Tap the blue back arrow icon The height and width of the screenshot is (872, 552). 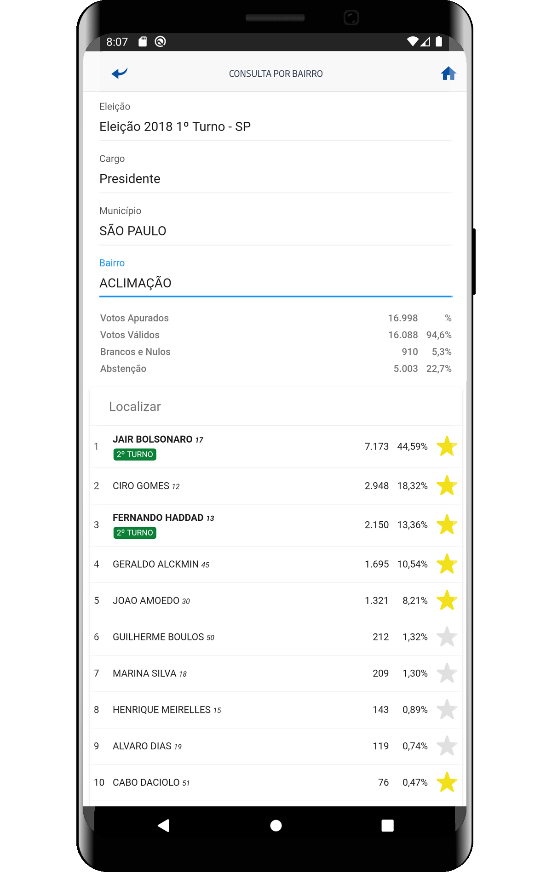coord(120,73)
